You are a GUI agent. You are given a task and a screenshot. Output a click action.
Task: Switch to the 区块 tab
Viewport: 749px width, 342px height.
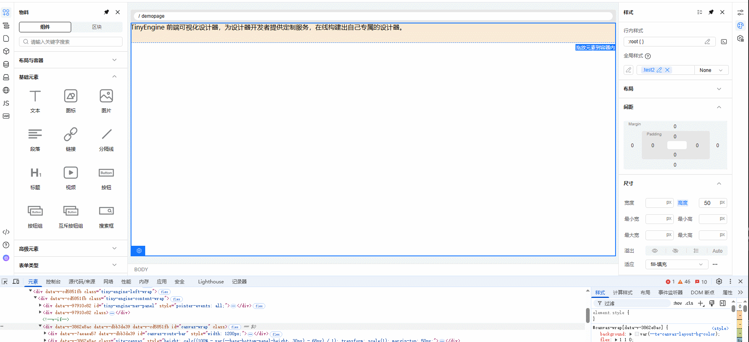point(97,27)
